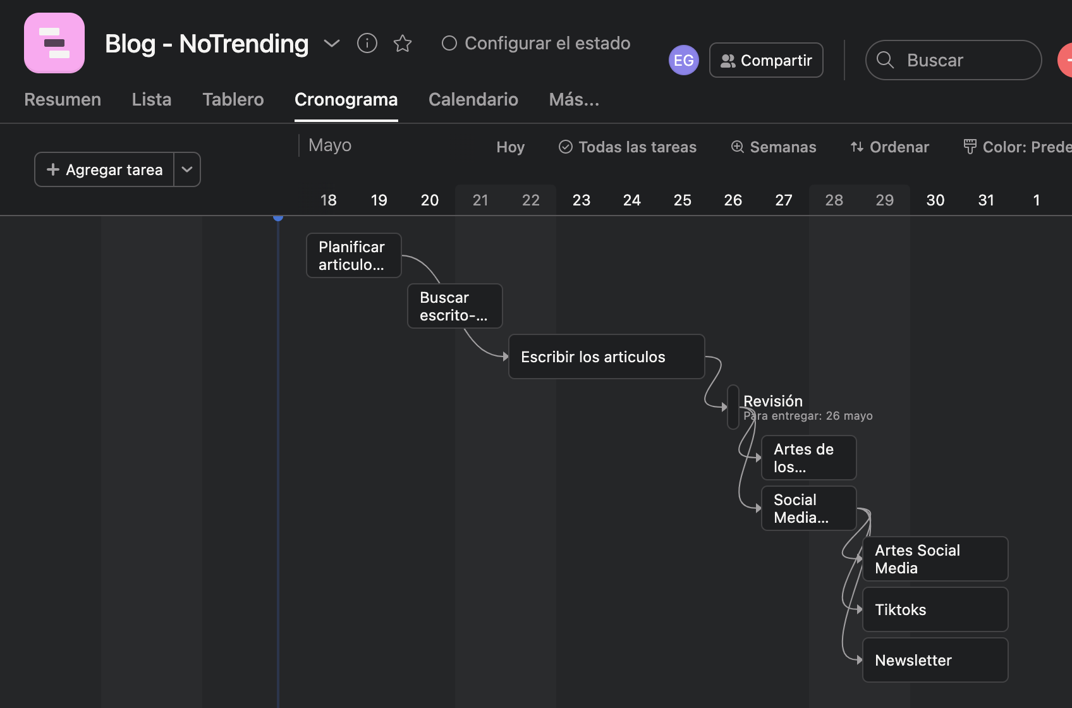Switch to the Calendario tab
The image size is (1072, 708).
tap(473, 100)
